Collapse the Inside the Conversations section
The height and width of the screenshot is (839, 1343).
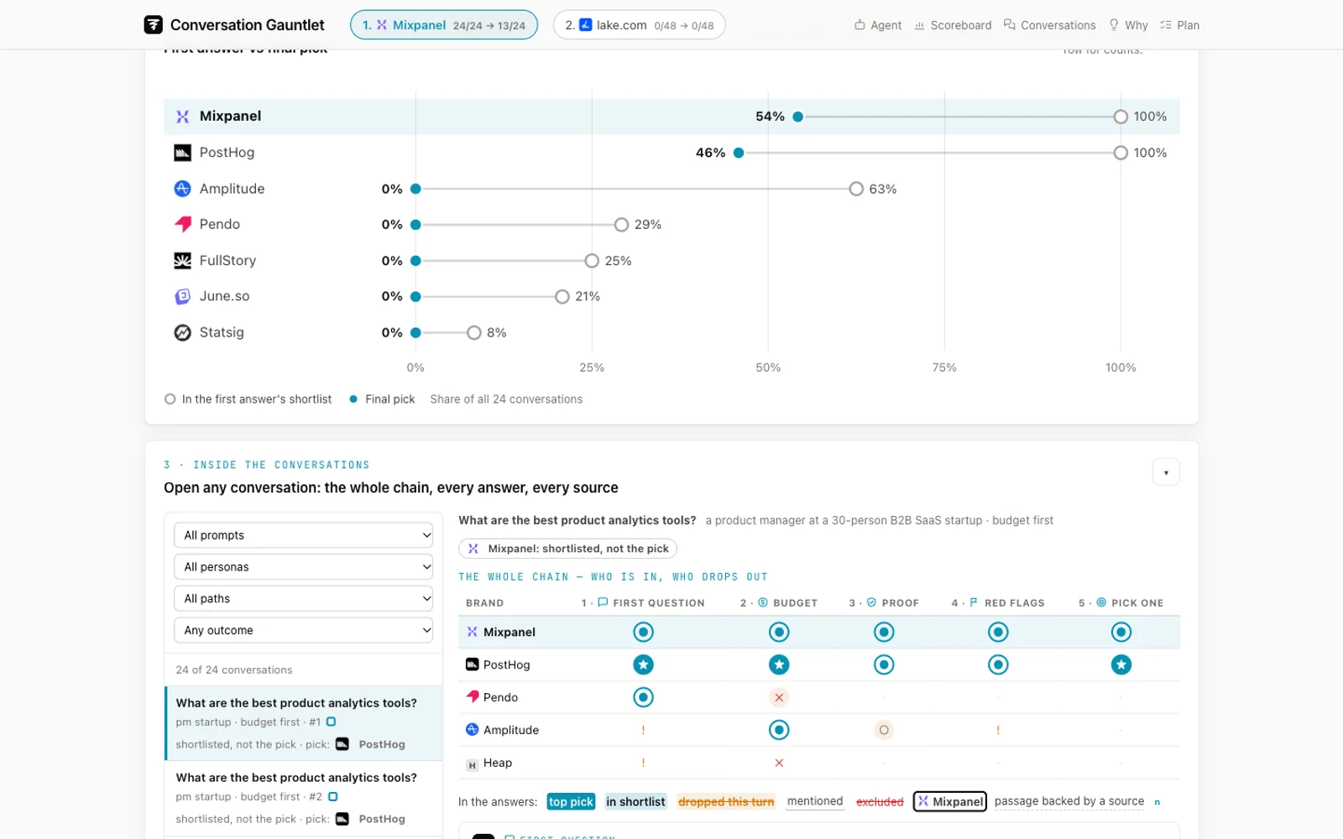1166,472
